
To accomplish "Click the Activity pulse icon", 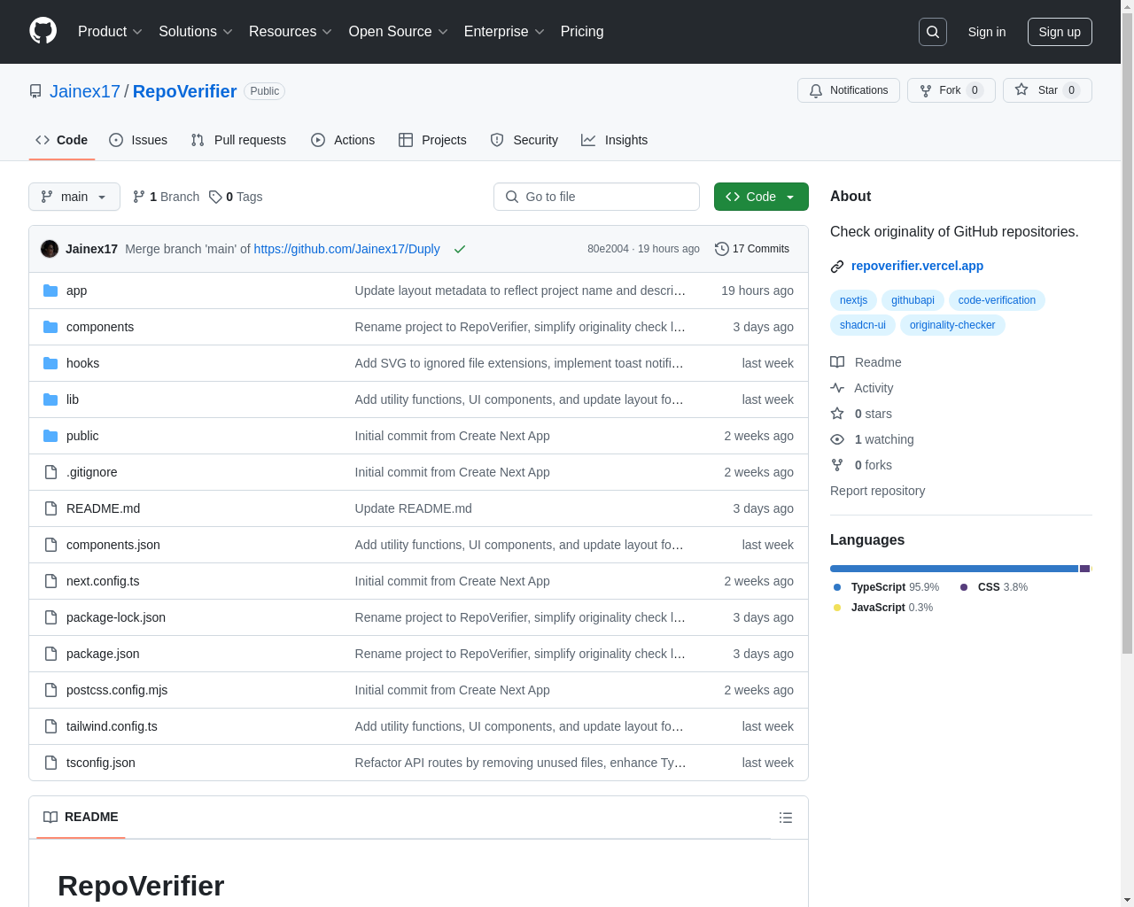I will 837,388.
